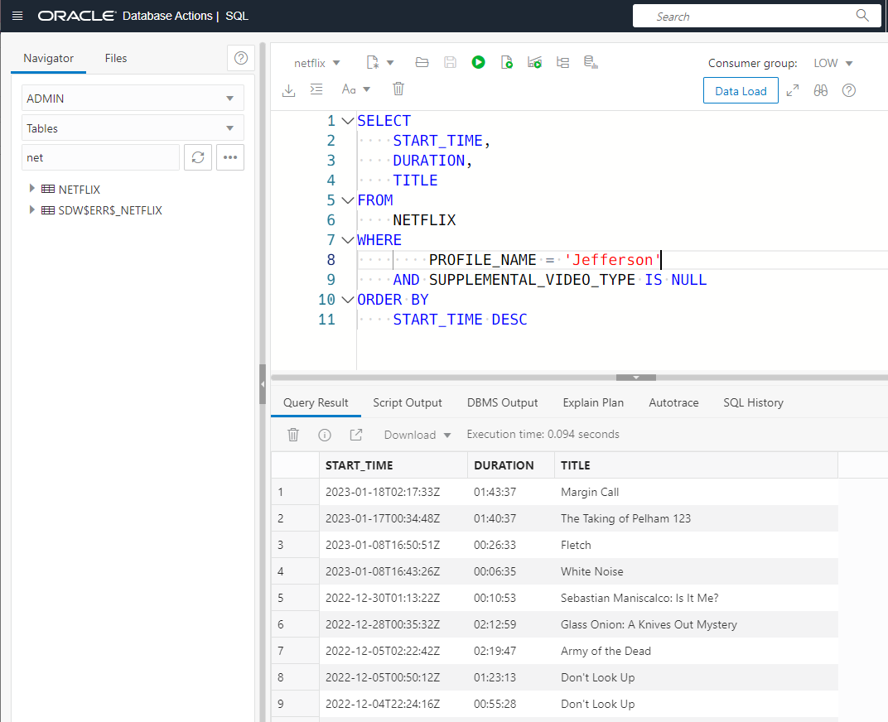Switch to the Files tab
Image resolution: width=888 pixels, height=722 pixels.
pyautogui.click(x=115, y=58)
